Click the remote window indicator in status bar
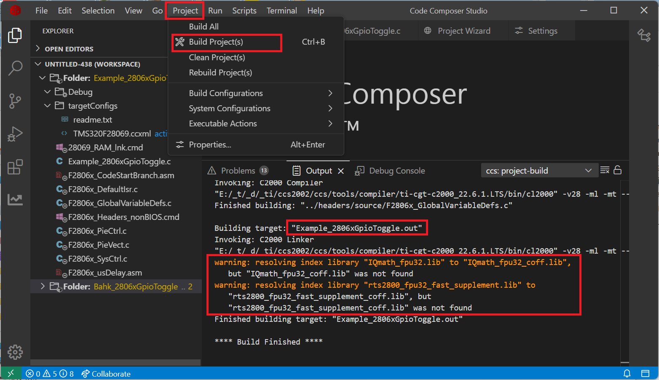659x380 pixels. click(11, 373)
